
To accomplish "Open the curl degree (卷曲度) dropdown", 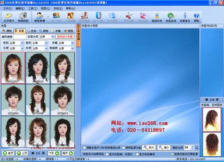I will click(73, 48).
